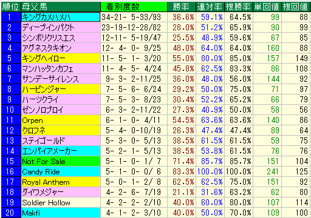311x218 pixels.
Task: Click the 複回値 column header
Action: 296,7
